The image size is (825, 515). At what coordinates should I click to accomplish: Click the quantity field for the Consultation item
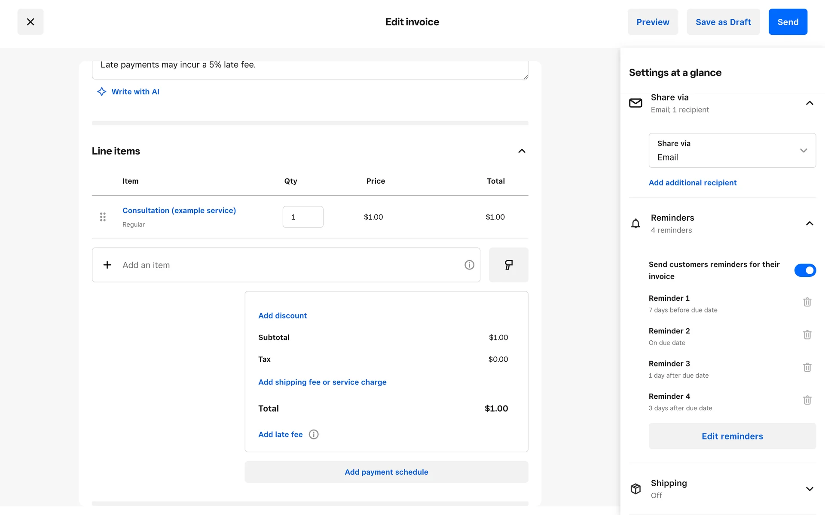pyautogui.click(x=302, y=217)
